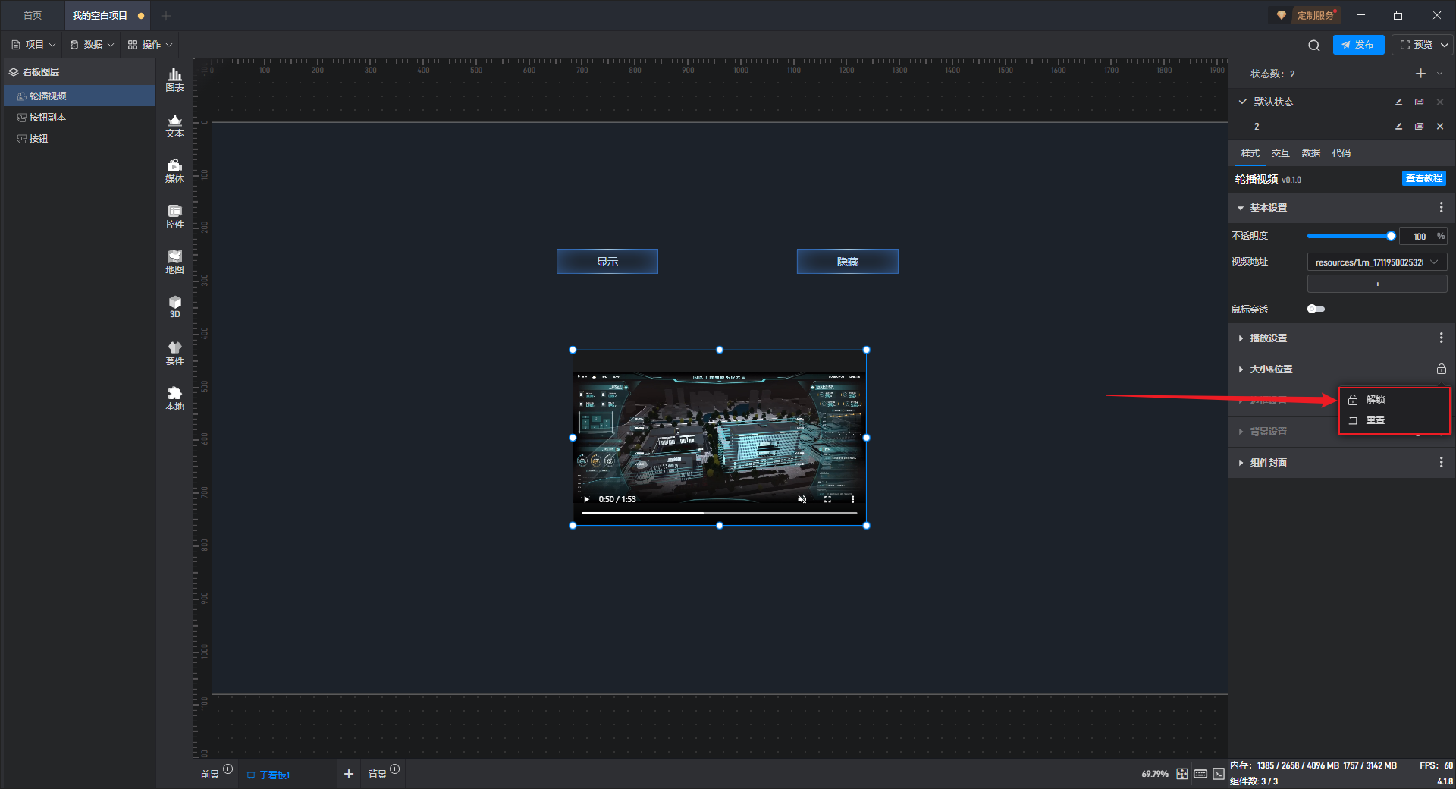Add a new state with the plus icon
The height and width of the screenshot is (789, 1456).
point(1420,74)
